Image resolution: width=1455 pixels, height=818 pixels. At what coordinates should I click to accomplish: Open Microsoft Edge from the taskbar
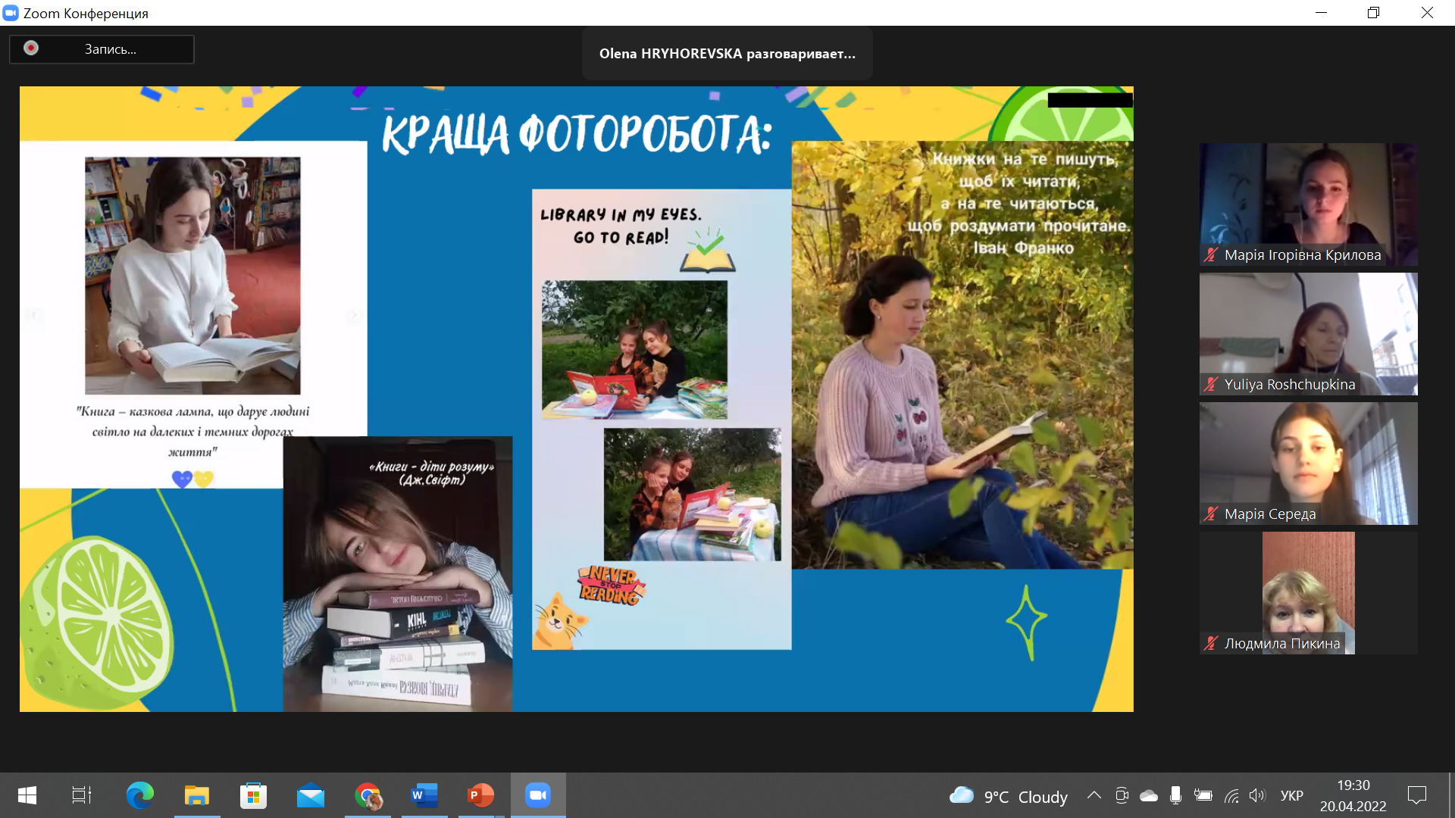[139, 795]
